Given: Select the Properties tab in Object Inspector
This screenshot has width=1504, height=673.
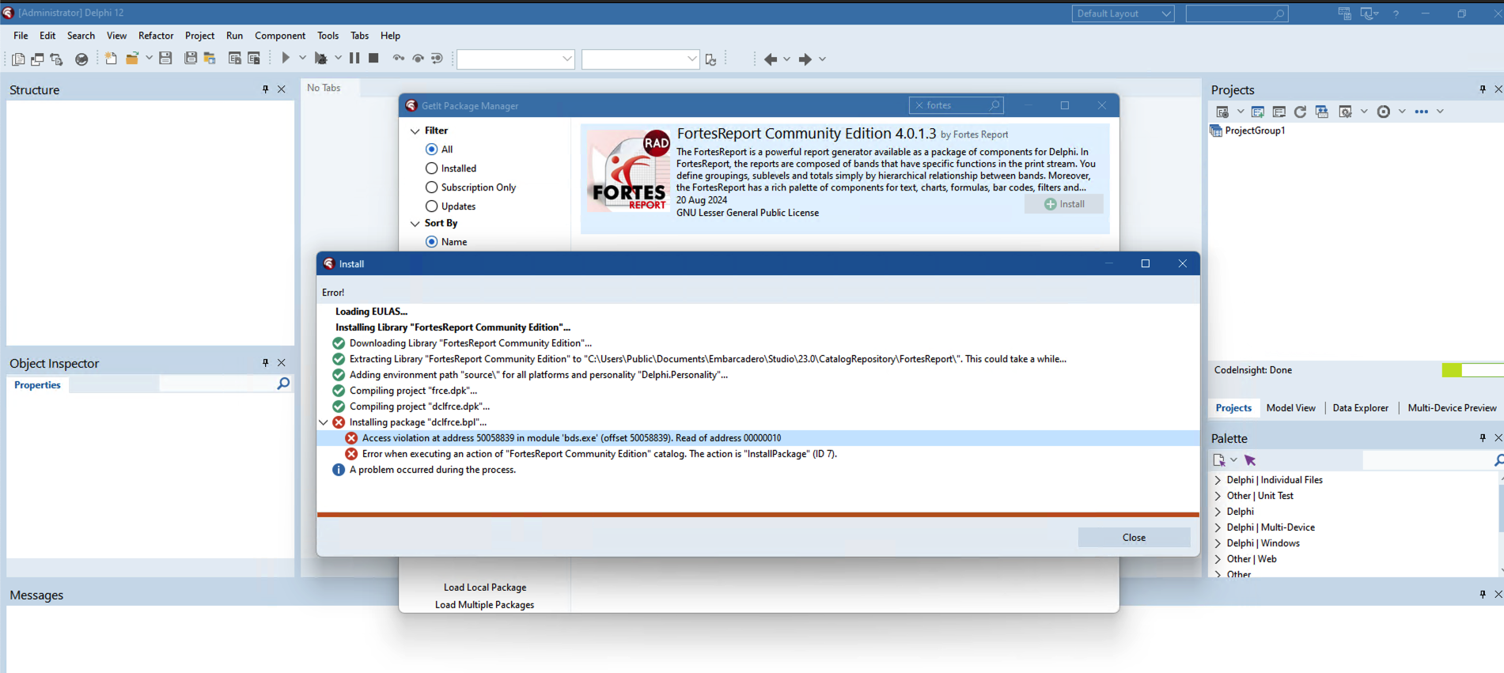Looking at the screenshot, I should 37,385.
